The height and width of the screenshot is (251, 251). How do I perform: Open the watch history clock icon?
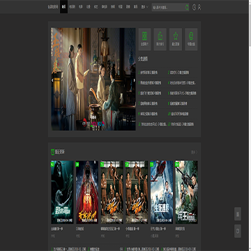click(195, 8)
